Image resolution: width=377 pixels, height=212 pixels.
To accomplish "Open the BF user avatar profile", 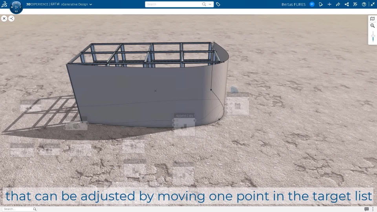I will (312, 4).
